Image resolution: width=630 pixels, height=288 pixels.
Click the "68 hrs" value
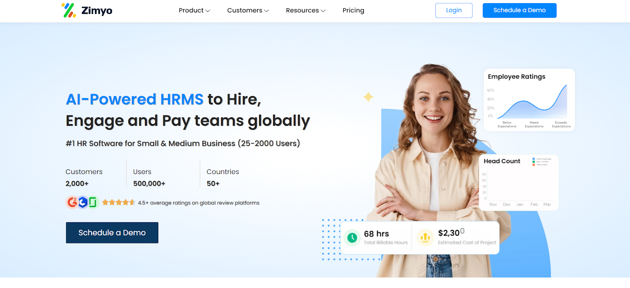[x=376, y=234]
